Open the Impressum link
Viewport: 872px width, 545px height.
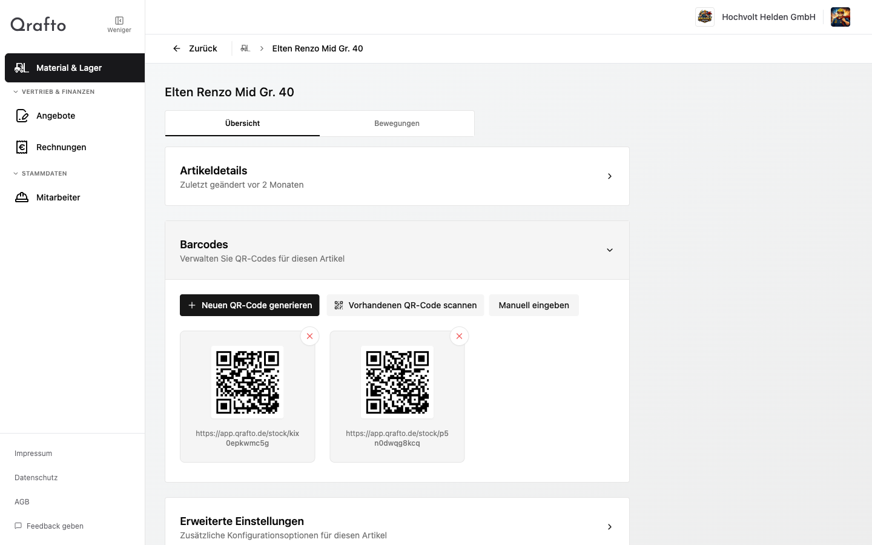click(x=33, y=453)
